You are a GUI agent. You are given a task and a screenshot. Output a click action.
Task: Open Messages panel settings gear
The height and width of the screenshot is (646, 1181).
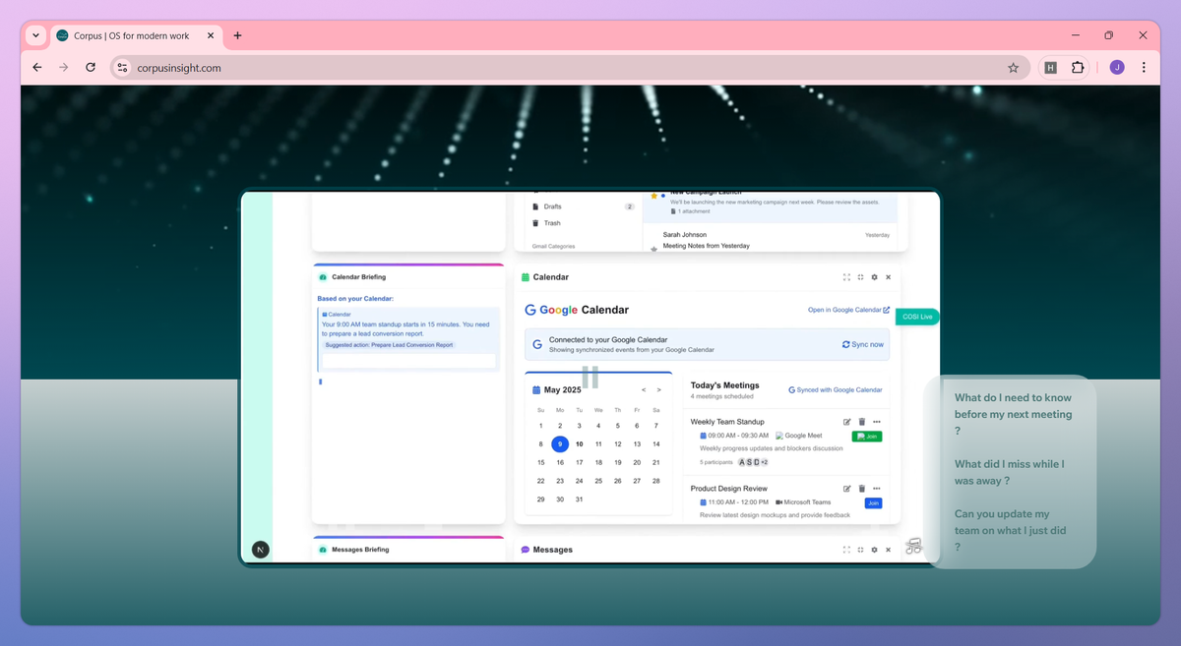coord(874,550)
